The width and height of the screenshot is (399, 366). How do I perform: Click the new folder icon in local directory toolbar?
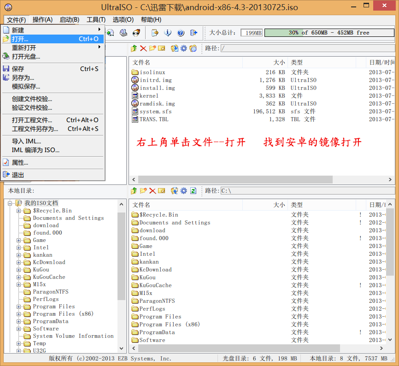[x=143, y=191]
